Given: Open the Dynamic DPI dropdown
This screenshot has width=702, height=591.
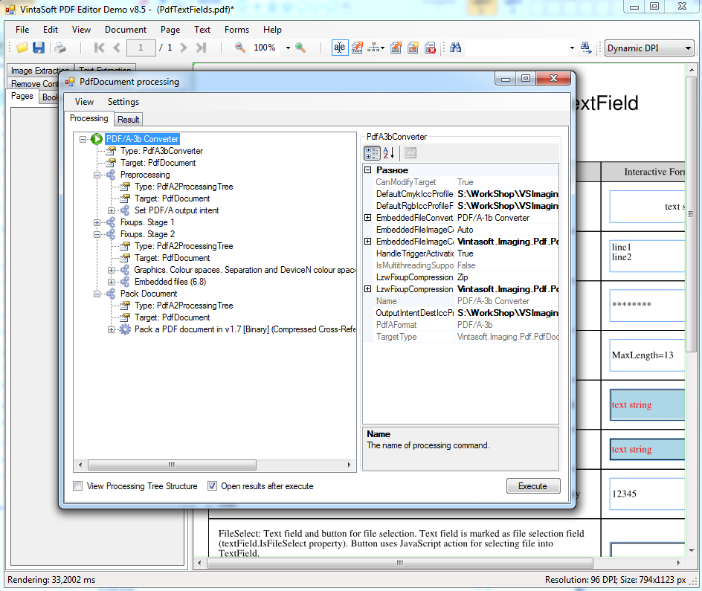Looking at the screenshot, I should click(649, 48).
